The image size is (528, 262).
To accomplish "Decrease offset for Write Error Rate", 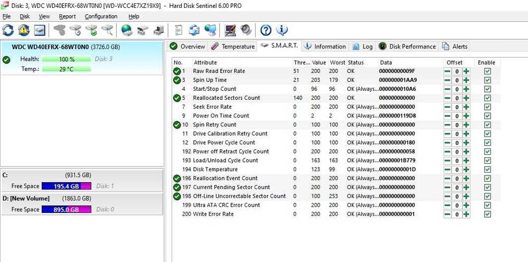I will (x=447, y=214).
